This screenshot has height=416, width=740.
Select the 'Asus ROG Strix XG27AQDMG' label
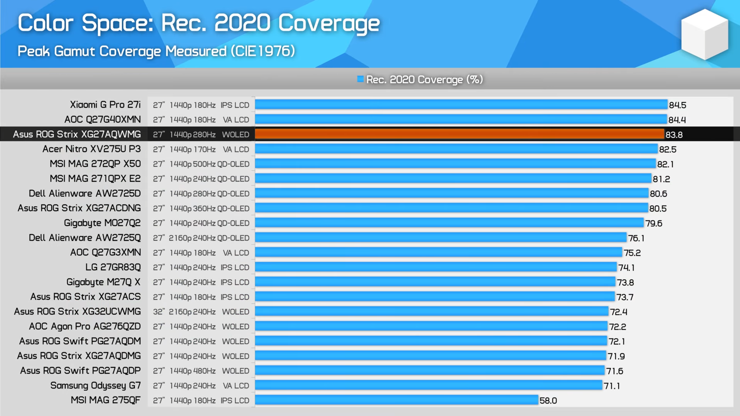pos(79,356)
